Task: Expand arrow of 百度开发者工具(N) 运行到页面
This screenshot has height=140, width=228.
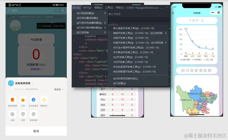Action: pyautogui.click(x=166, y=42)
